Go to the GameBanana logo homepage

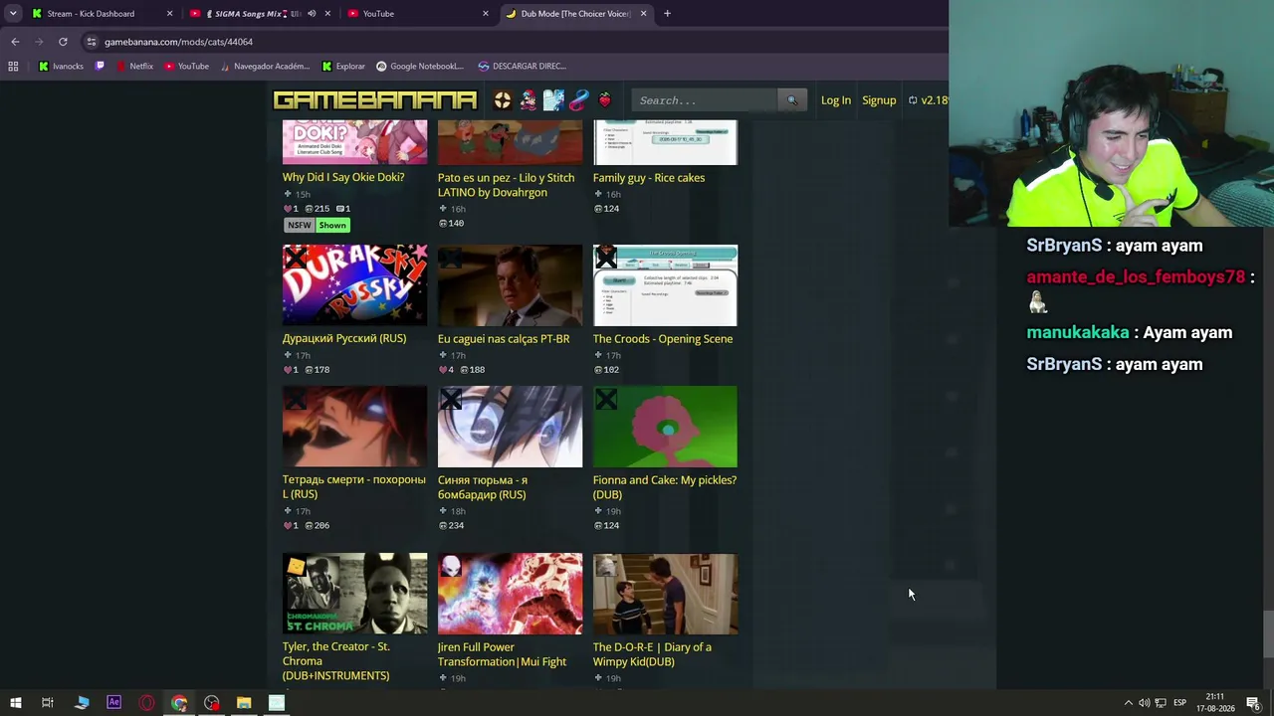point(375,100)
